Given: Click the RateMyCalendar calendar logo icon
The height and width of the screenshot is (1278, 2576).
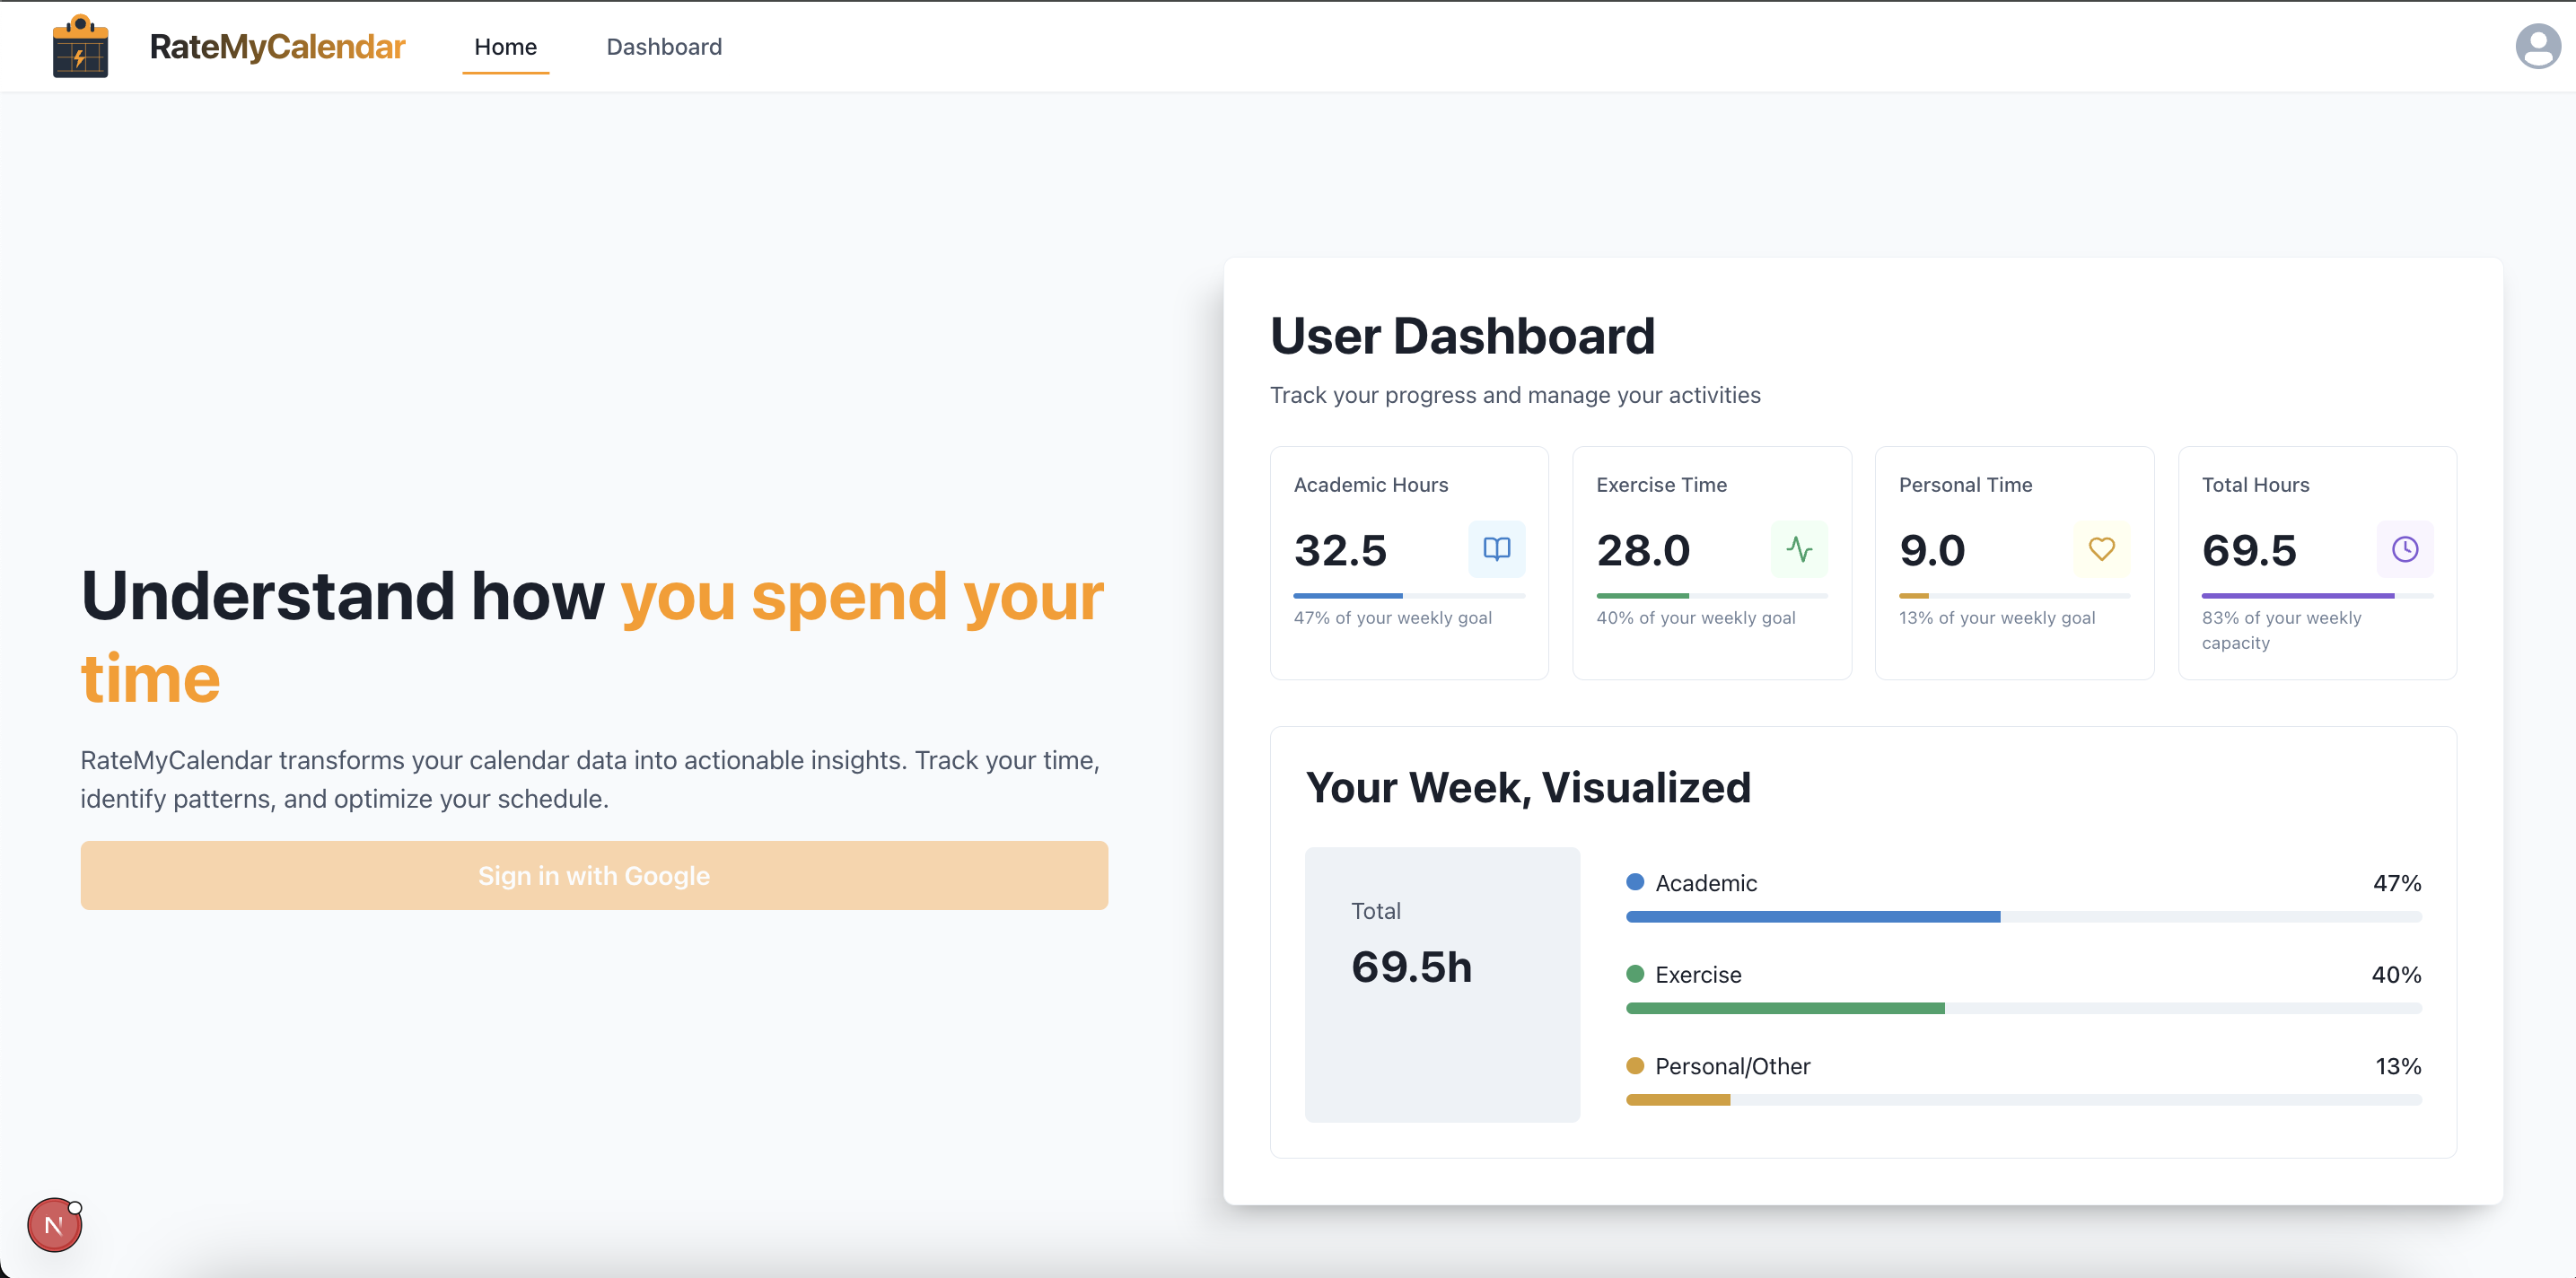Looking at the screenshot, I should (x=80, y=47).
